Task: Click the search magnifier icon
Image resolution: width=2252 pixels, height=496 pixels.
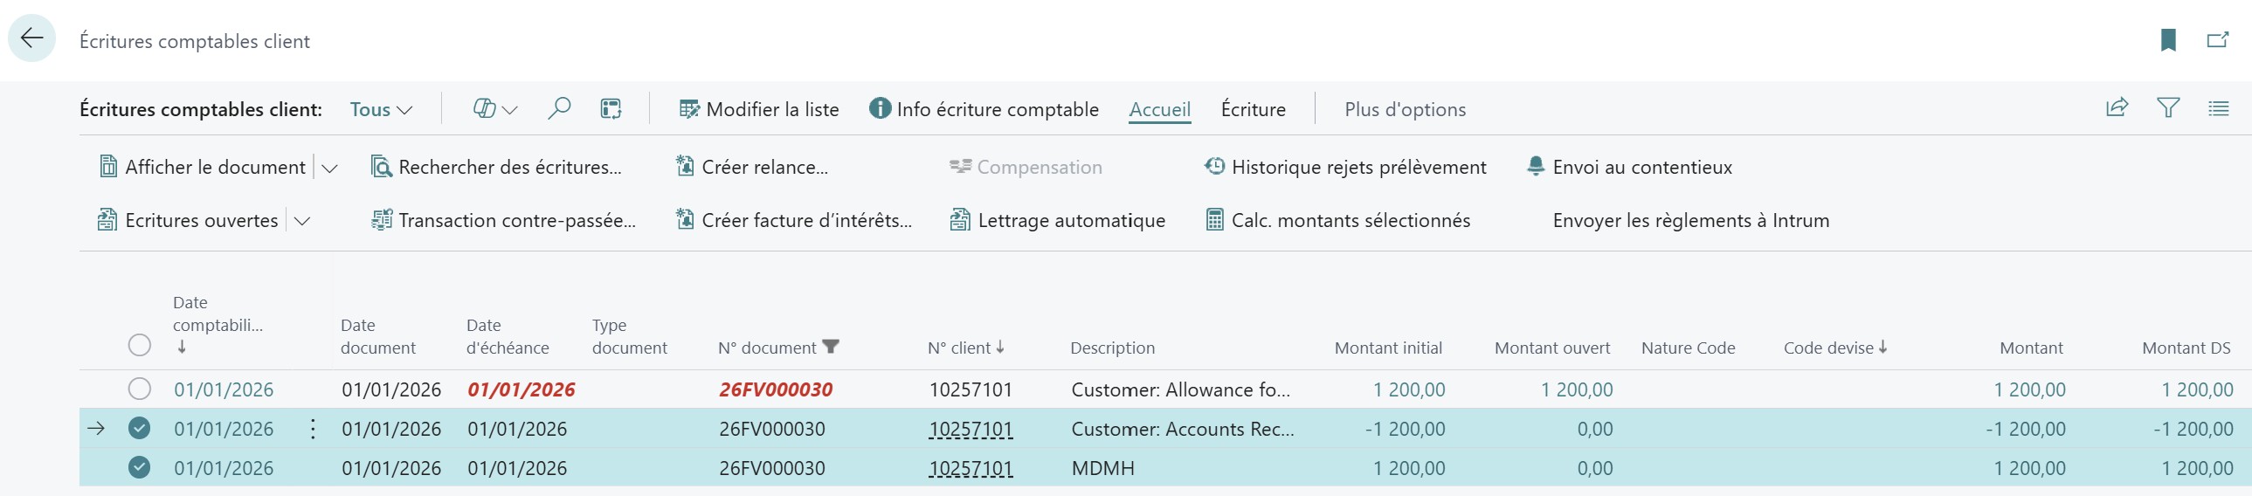Action: pos(558,108)
